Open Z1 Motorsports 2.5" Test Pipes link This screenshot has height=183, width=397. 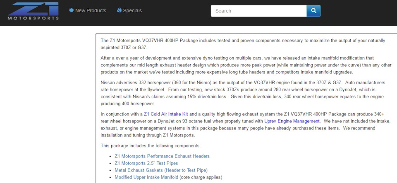(x=146, y=163)
